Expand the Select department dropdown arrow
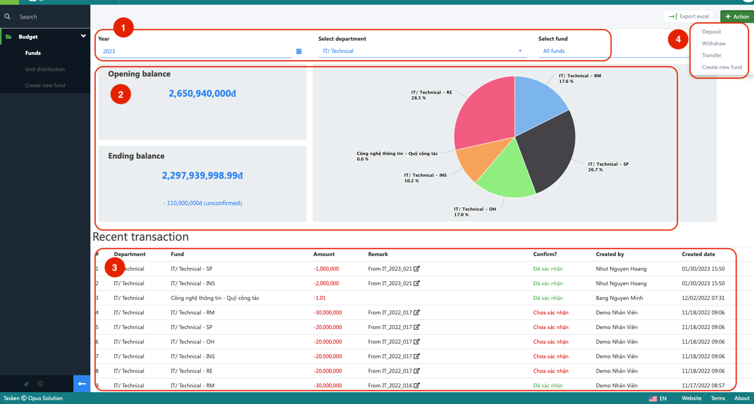 (x=520, y=52)
